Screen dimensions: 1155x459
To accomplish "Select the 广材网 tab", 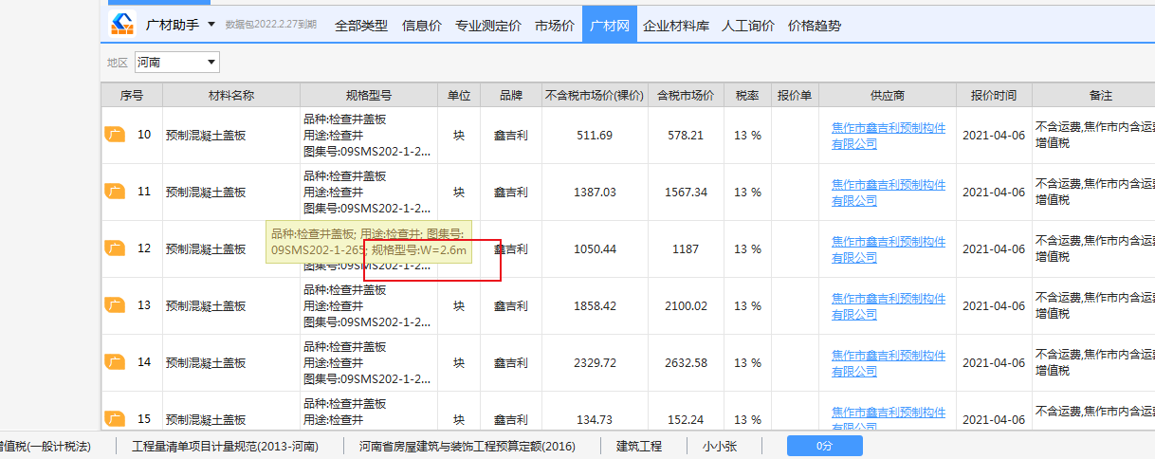I will click(610, 26).
